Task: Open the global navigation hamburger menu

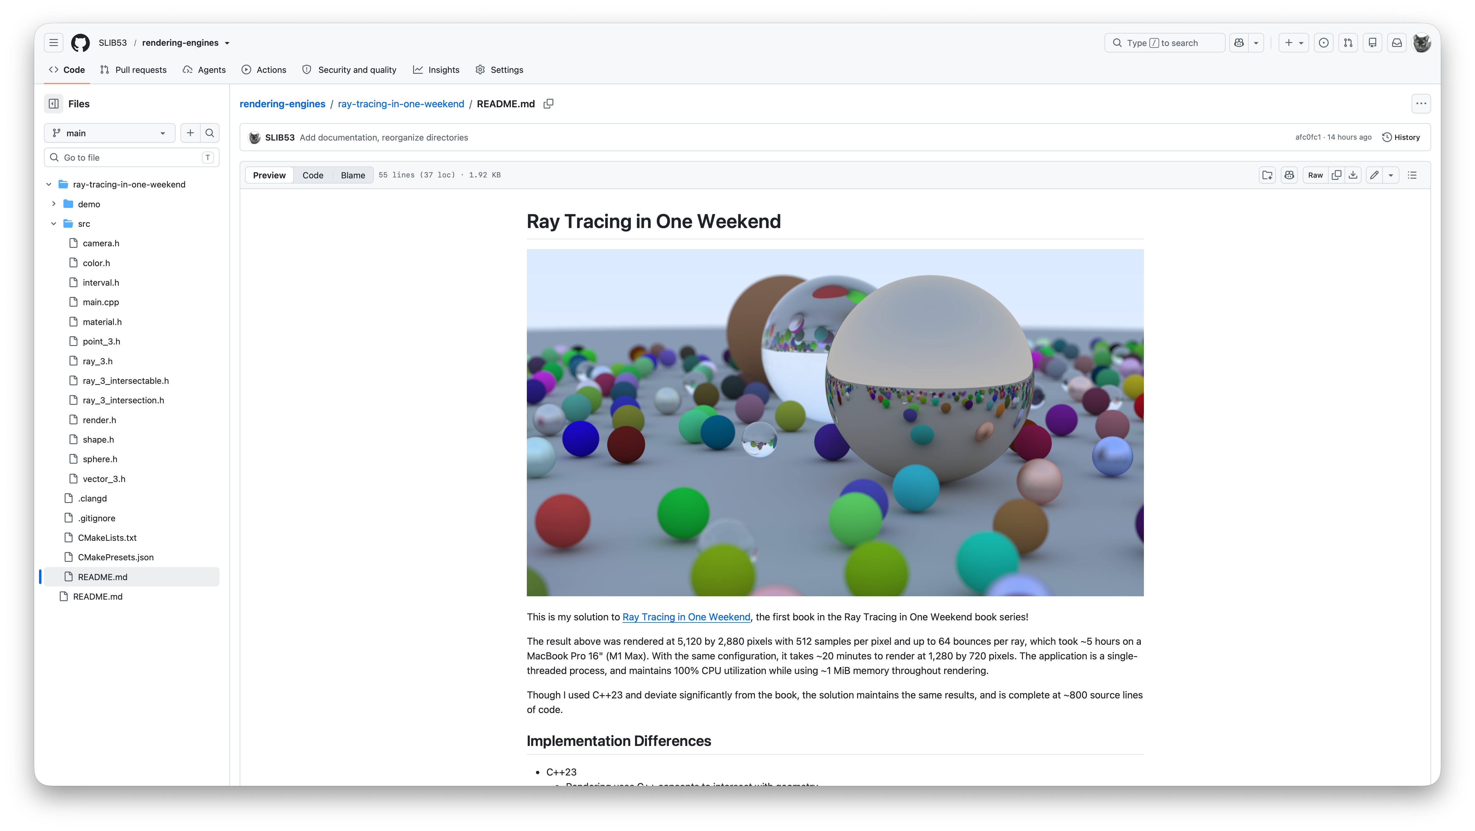Action: tap(54, 42)
